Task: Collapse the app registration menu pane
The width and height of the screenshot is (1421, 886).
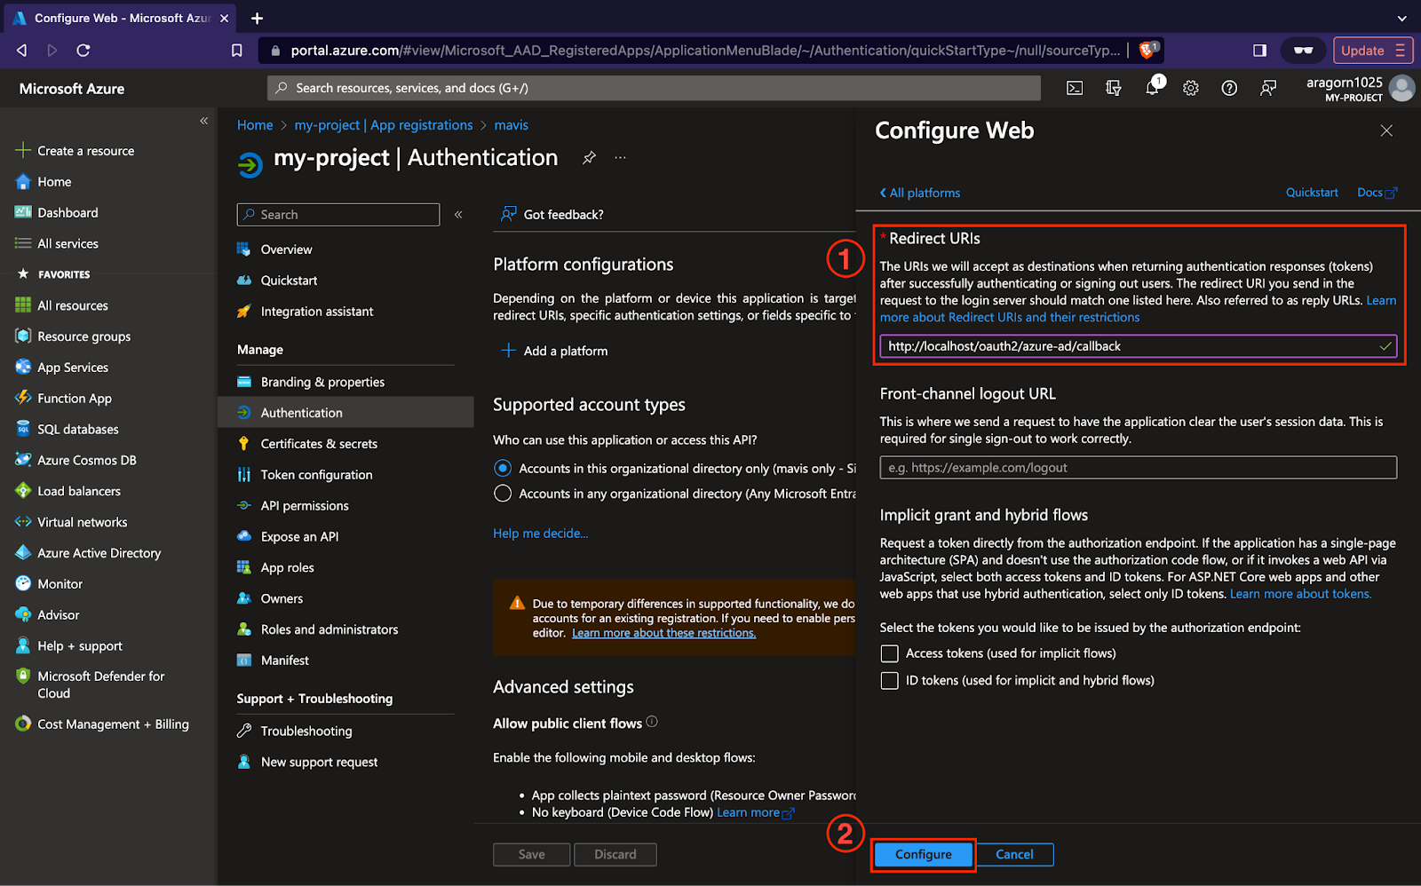Action: click(x=458, y=215)
